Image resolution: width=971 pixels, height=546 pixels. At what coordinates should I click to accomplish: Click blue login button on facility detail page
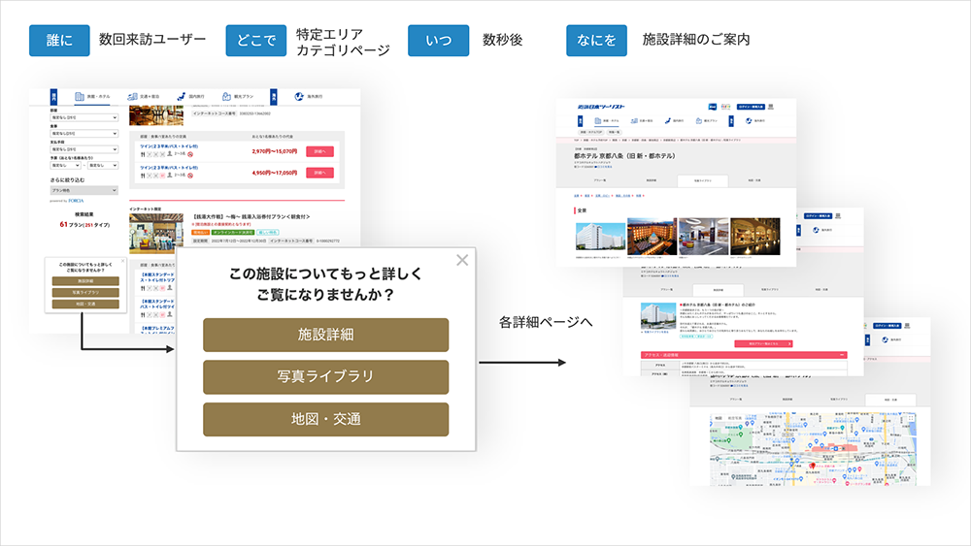(x=818, y=216)
